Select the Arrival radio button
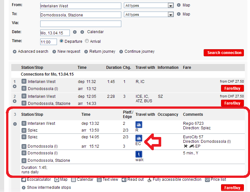Viewport: 250px width, 192px height. [x=87, y=41]
